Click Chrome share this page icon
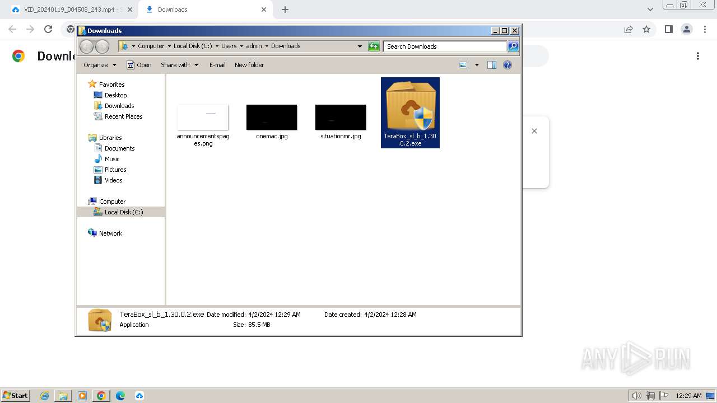This screenshot has height=403, width=717. click(628, 29)
